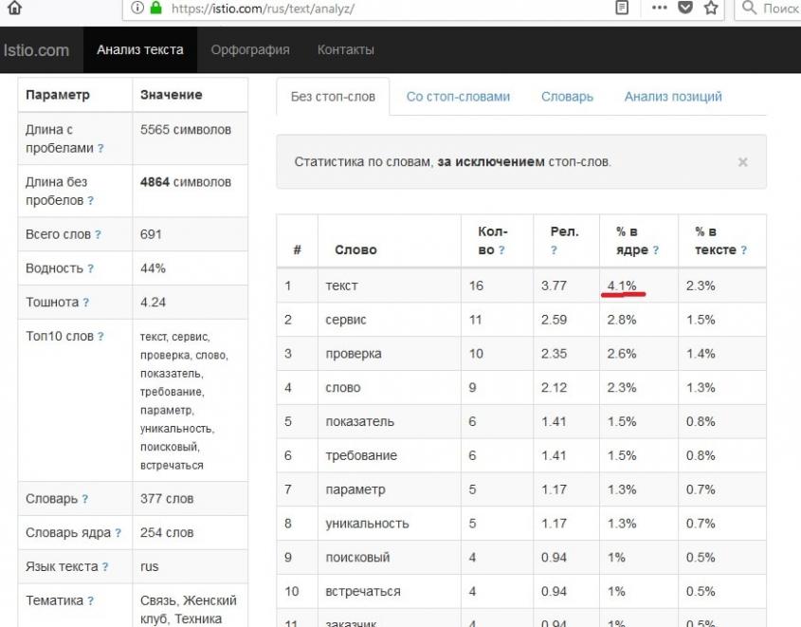
Task: Click the browser address bar URL field
Action: click(379, 9)
